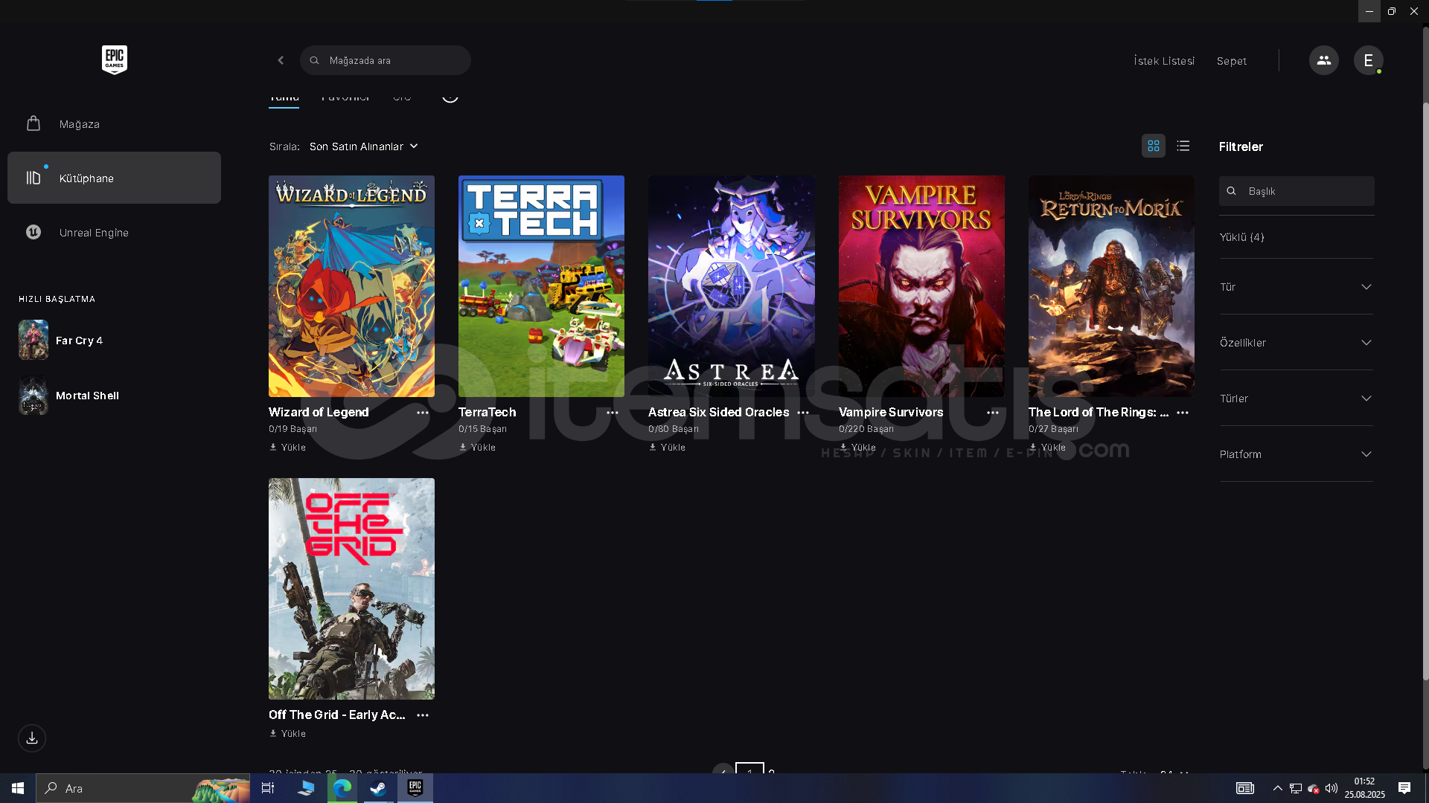Open the Wizard of Legend cover art
Viewport: 1429px width, 803px height.
tap(351, 286)
